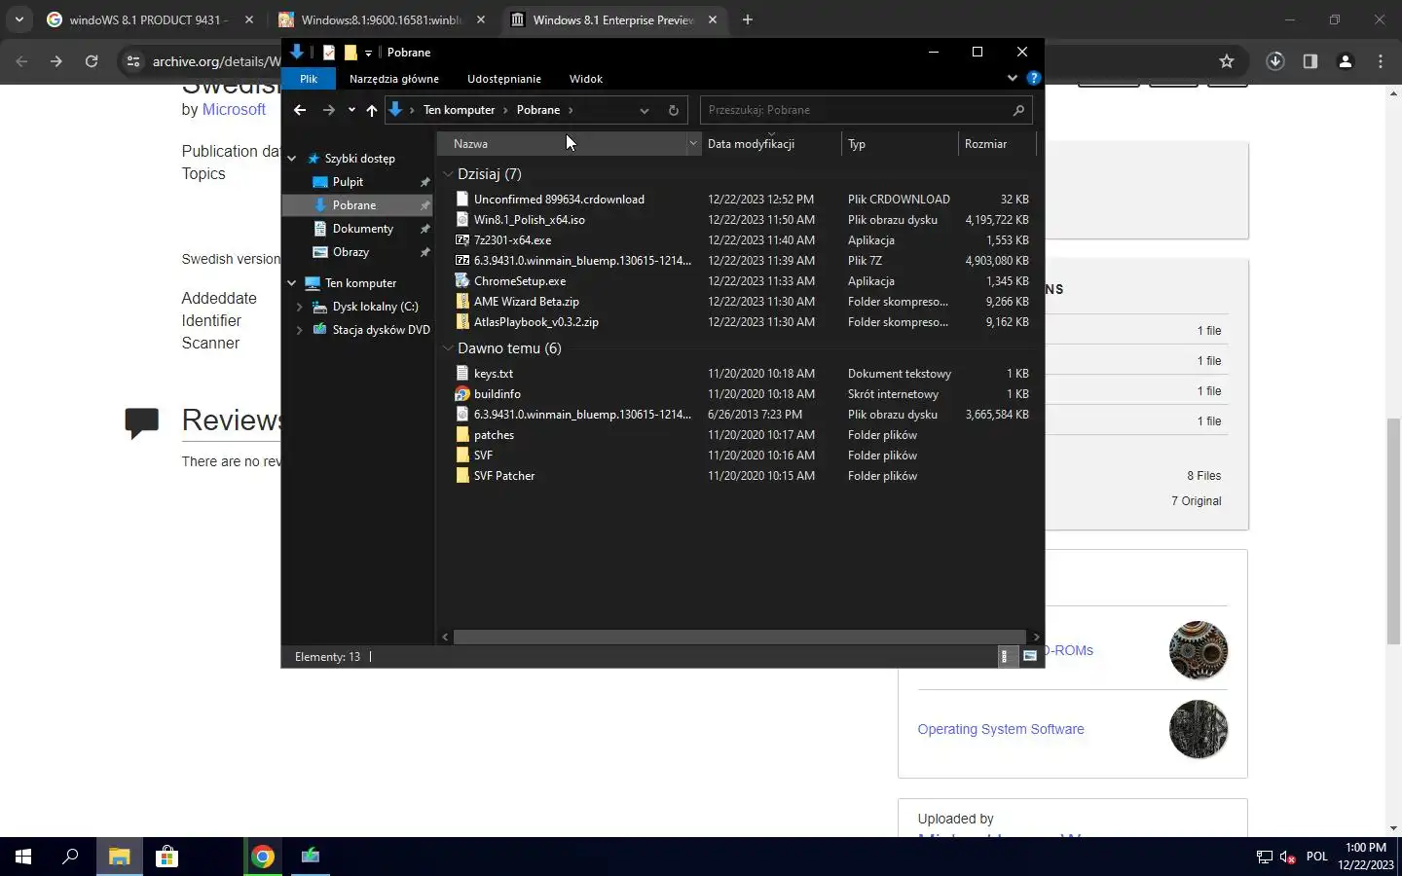1402x876 pixels.
Task: Open Chrome tab search dropdown
Action: (19, 19)
